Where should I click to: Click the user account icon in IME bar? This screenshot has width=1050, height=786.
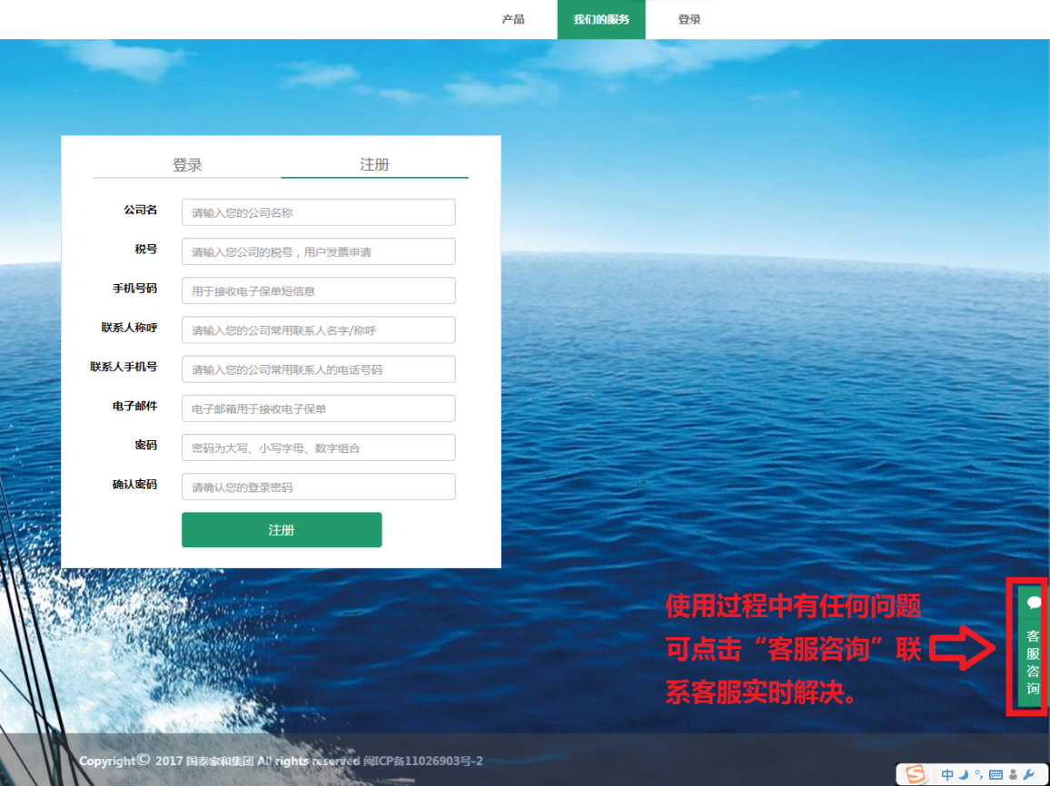[x=1013, y=775]
